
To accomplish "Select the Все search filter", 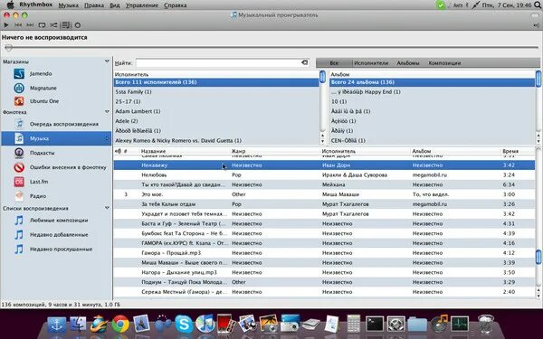I will pyautogui.click(x=334, y=63).
